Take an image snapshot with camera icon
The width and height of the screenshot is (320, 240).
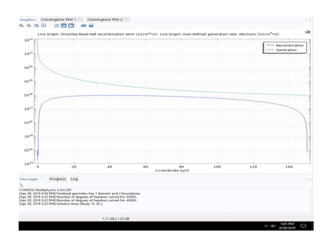(83, 26)
